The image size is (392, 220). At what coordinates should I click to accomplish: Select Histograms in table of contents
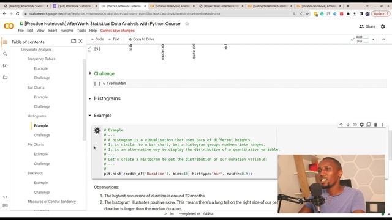[37, 116]
